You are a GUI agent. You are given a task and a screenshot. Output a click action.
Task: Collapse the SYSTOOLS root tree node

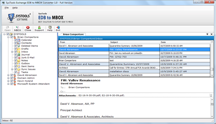click(4, 34)
